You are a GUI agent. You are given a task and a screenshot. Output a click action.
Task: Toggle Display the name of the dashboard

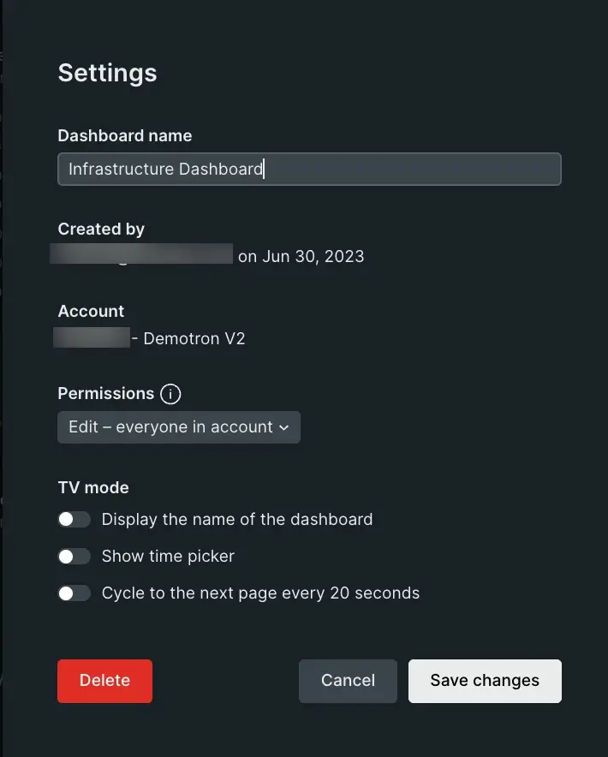(75, 519)
